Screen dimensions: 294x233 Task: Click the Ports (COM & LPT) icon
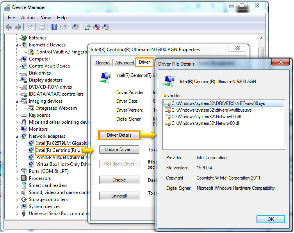click(x=24, y=171)
